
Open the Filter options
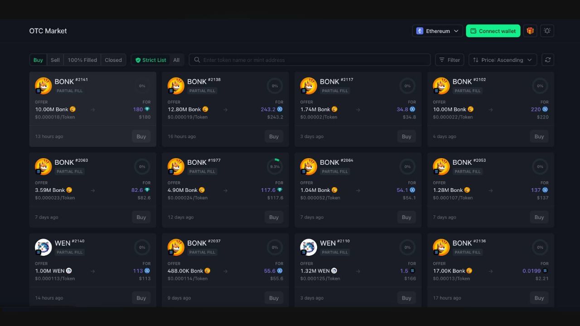(449, 60)
